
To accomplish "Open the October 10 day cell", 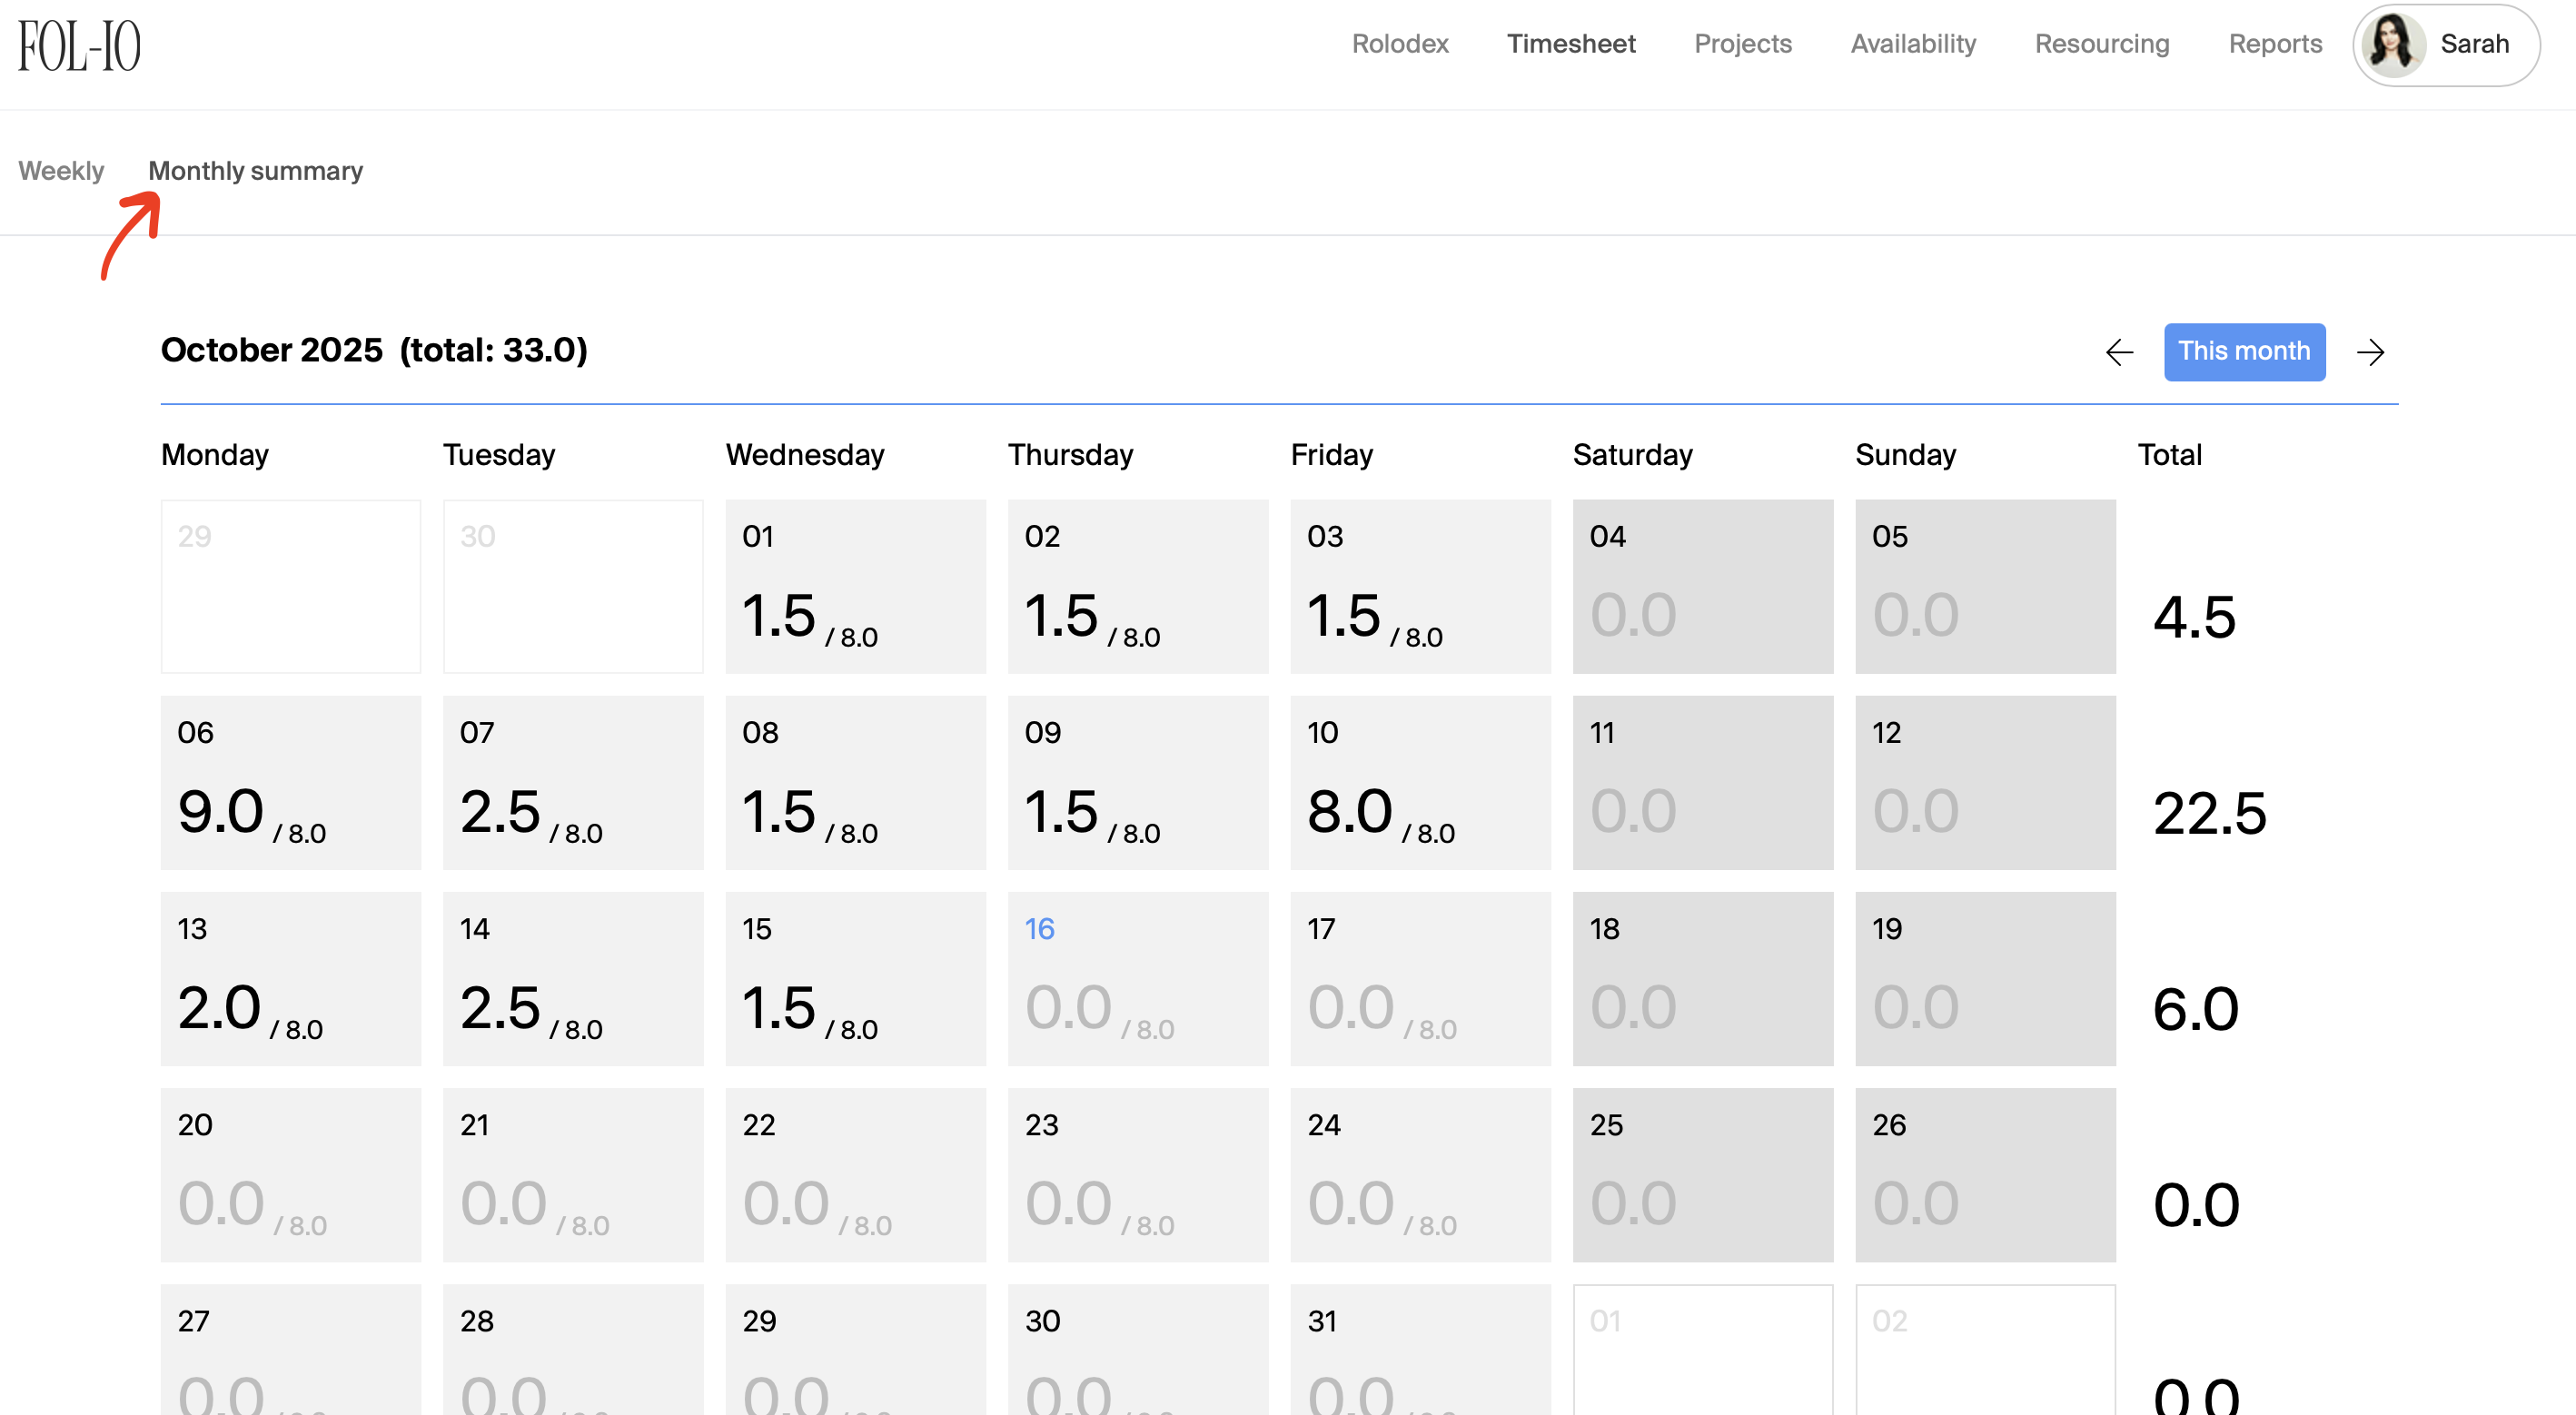I will tap(1420, 783).
